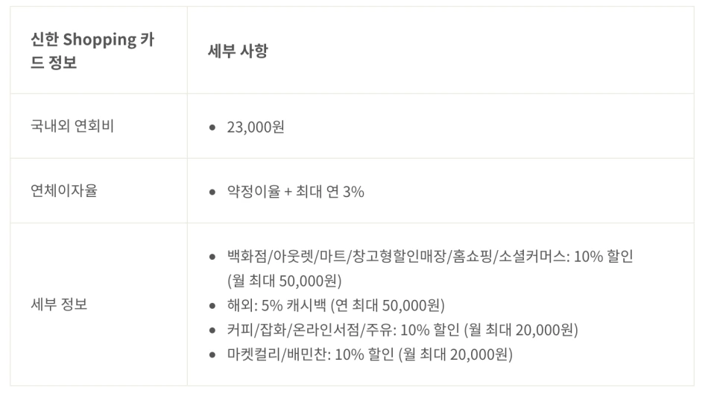Click the '23,000원' annual fee text
720x397 pixels.
tap(256, 127)
